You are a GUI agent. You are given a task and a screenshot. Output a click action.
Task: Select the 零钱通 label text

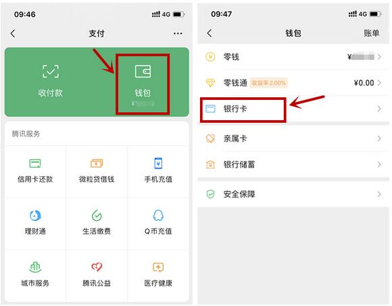pyautogui.click(x=235, y=82)
